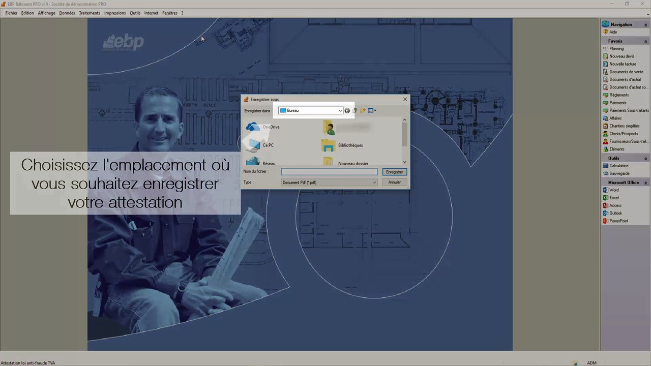The height and width of the screenshot is (366, 651).
Task: Open the Fenêtres menu
Action: (170, 13)
